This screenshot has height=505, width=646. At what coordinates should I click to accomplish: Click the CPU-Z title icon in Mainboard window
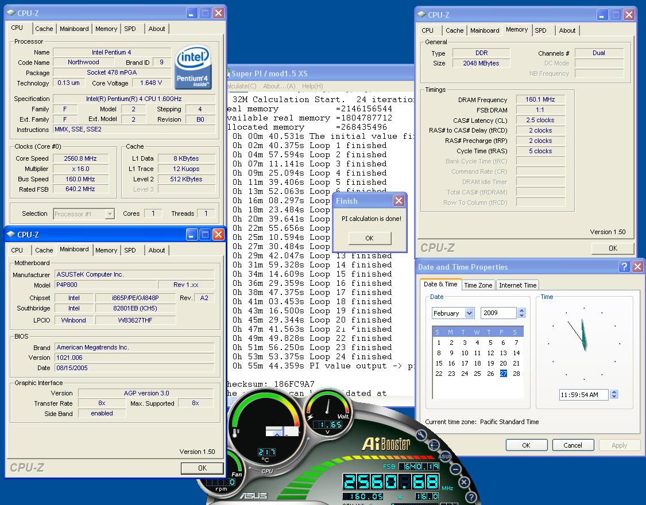point(11,234)
